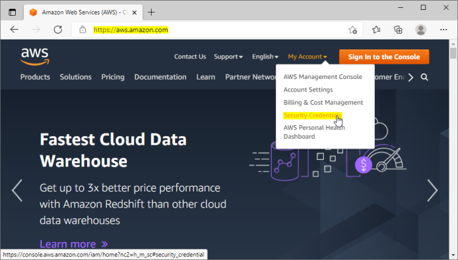The width and height of the screenshot is (458, 260).
Task: Minimize the browser window
Action: [x=401, y=8]
